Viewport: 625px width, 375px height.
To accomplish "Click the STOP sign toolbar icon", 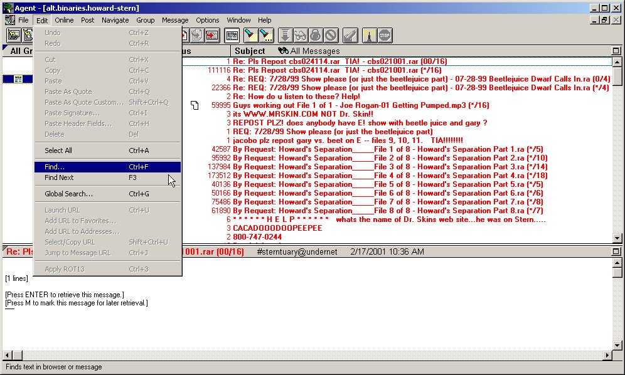I will coord(385,36).
